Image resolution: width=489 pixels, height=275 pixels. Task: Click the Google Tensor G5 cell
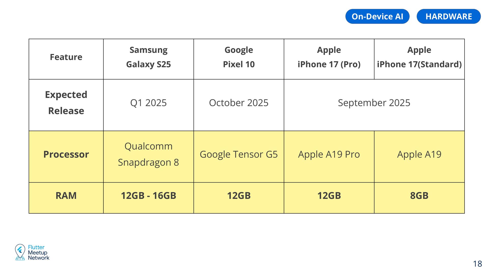(239, 155)
